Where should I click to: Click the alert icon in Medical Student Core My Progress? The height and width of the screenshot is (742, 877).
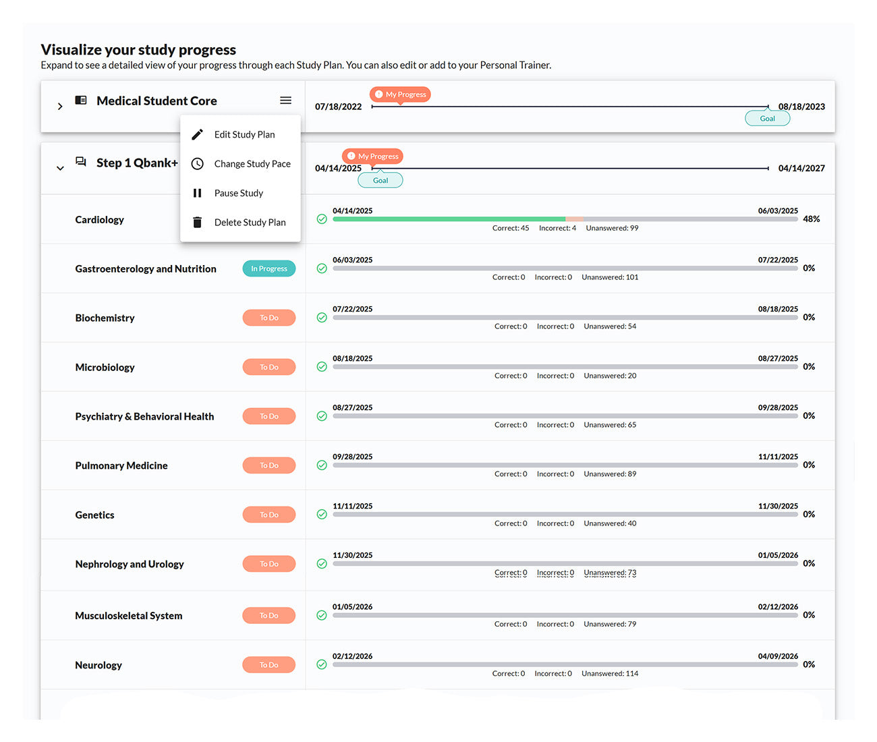[379, 94]
